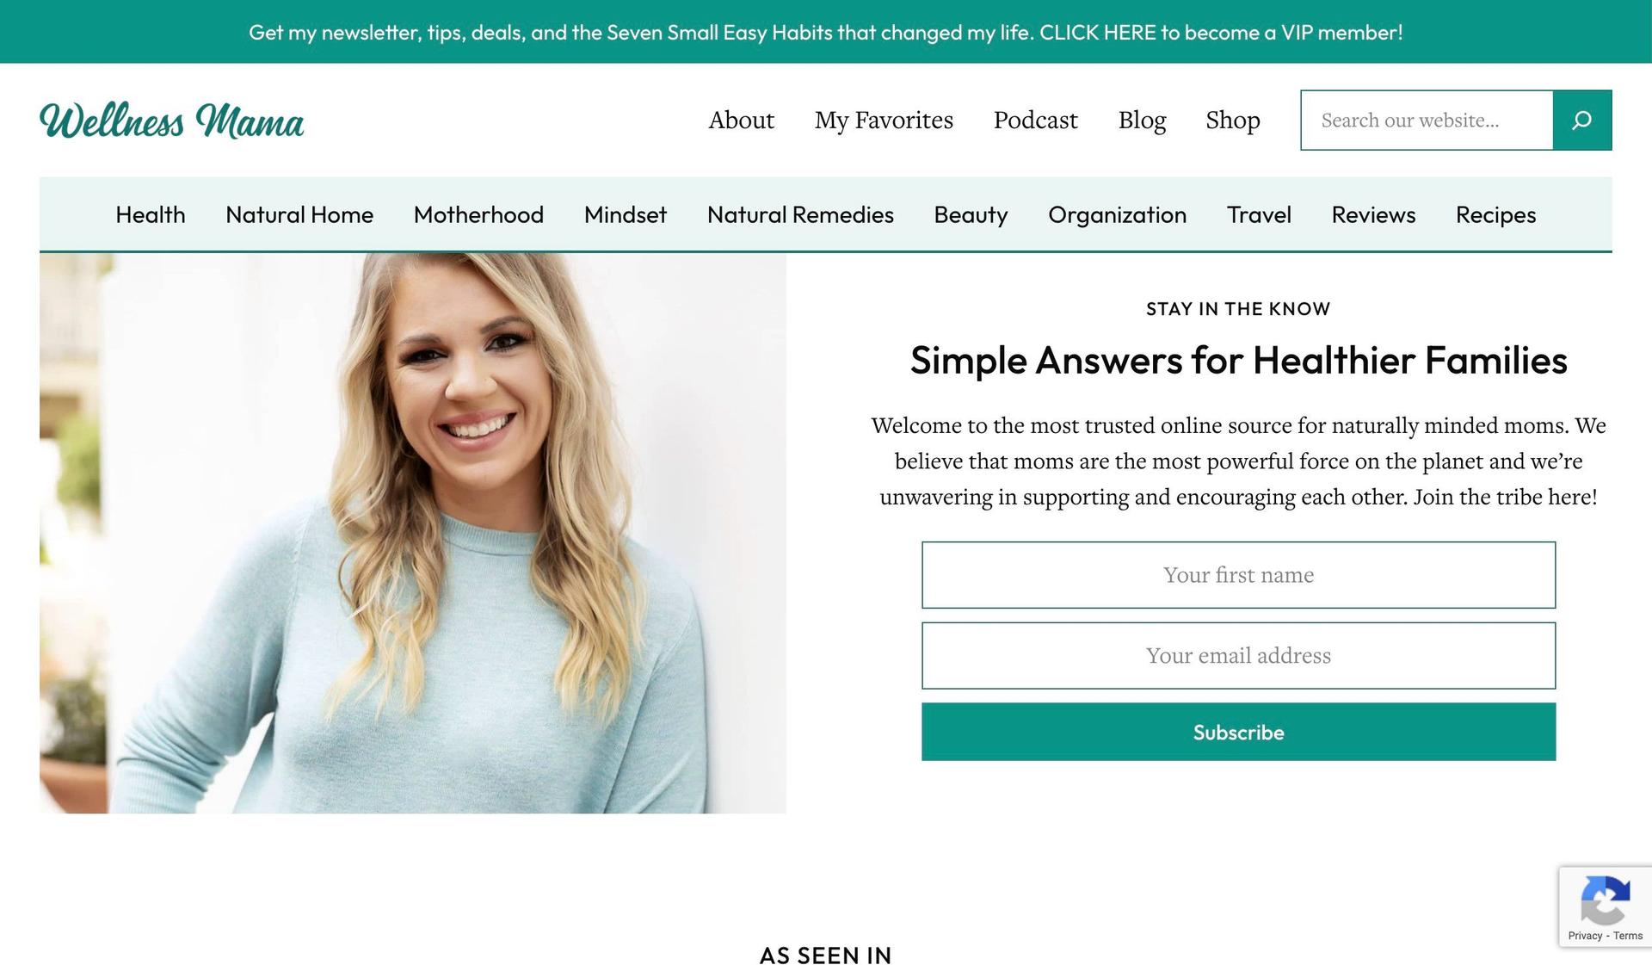Click the Your first name input field
This screenshot has width=1652, height=965.
click(1239, 574)
